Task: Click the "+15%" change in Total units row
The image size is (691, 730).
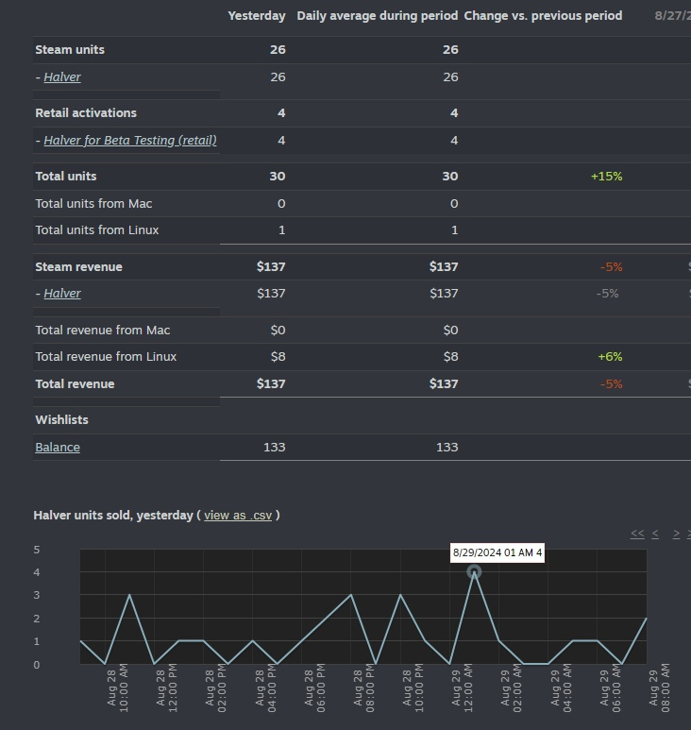Action: (x=606, y=177)
